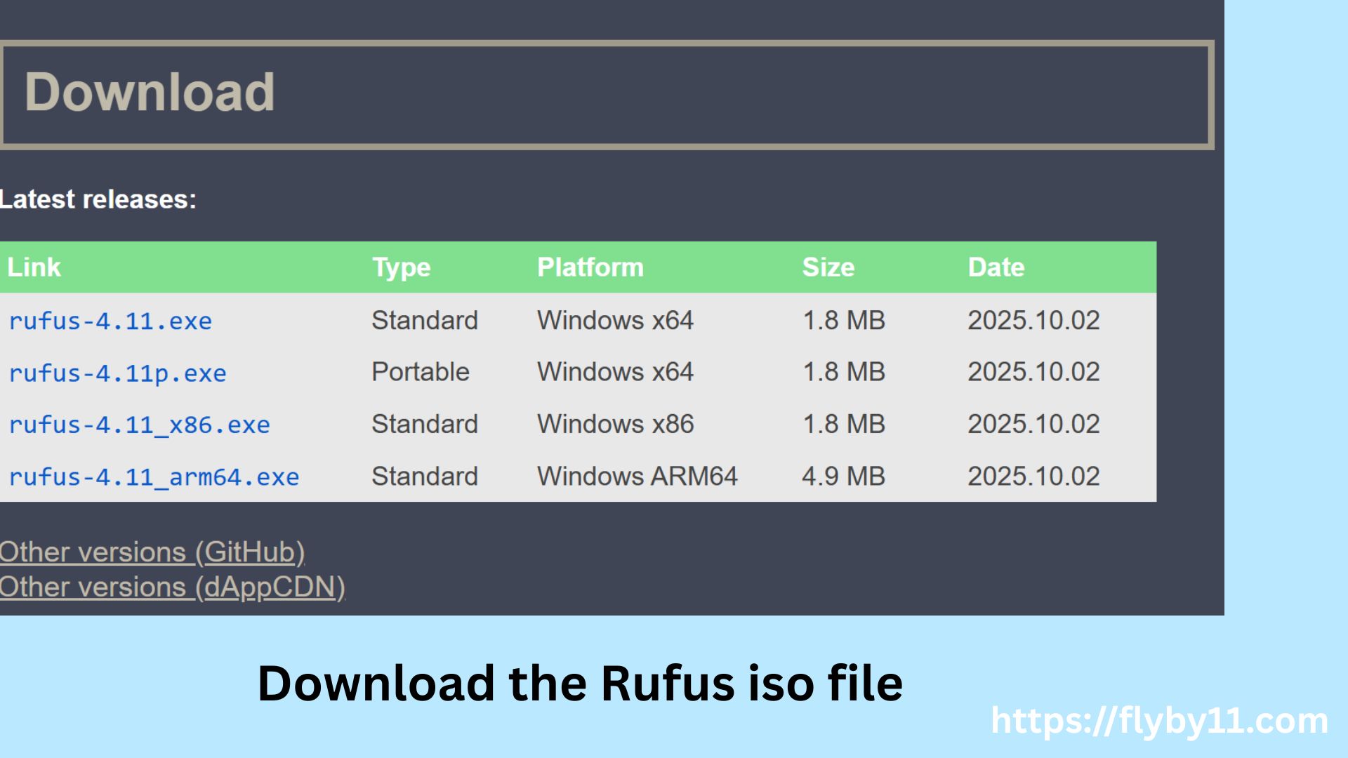1348x758 pixels.
Task: Download the portable rufus-4.11p.exe file
Action: pos(117,373)
